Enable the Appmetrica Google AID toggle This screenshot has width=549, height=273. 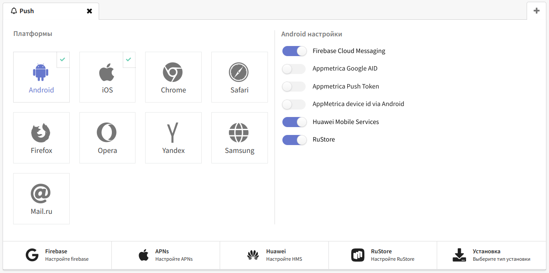(x=294, y=69)
